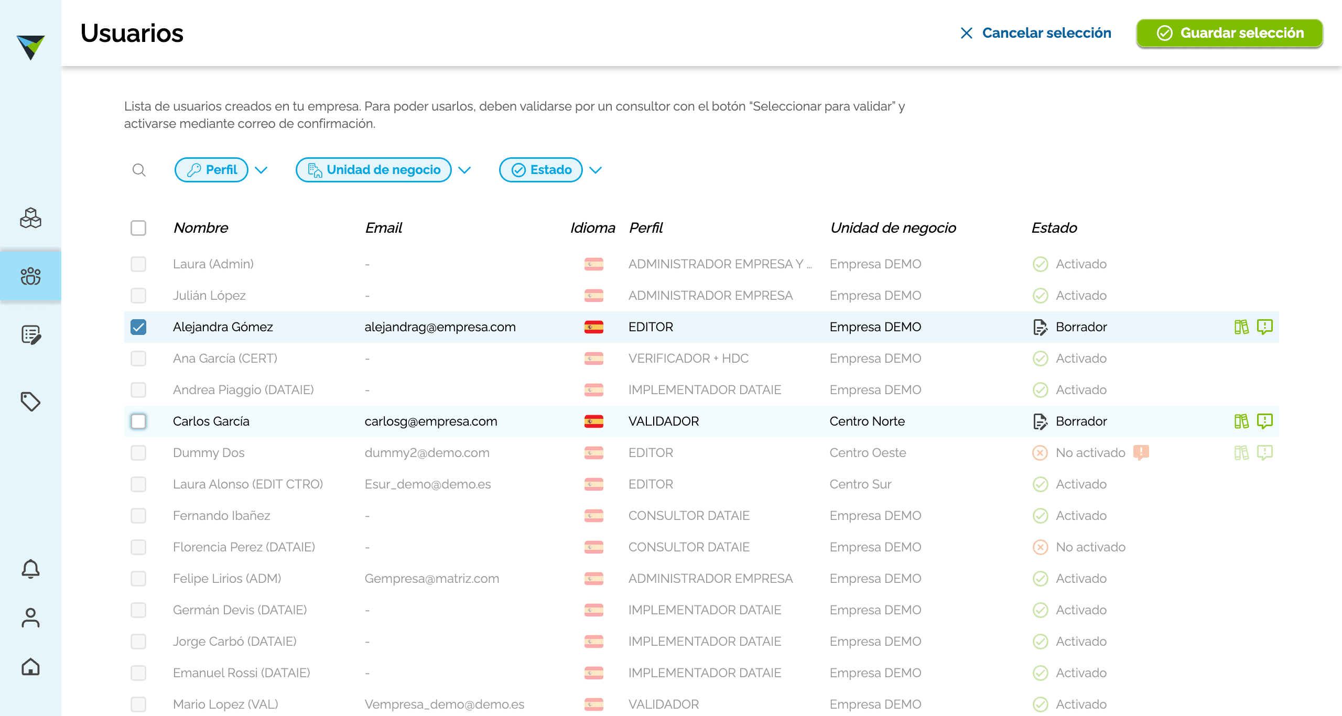
Task: Open the users group section in the sidebar
Action: [x=30, y=276]
